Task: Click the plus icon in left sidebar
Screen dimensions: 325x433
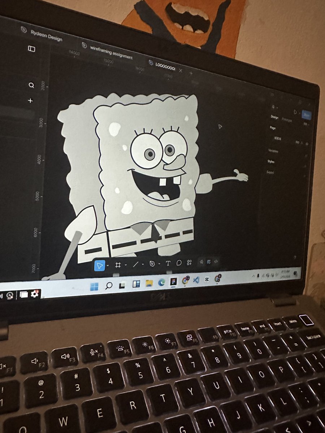Action: (31, 101)
